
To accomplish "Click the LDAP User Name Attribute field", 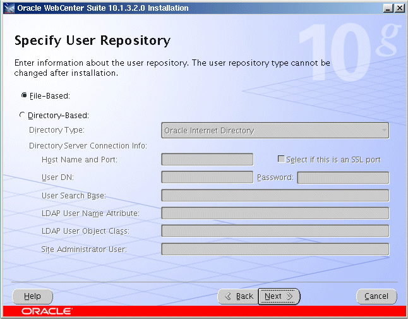I will pos(275,213).
